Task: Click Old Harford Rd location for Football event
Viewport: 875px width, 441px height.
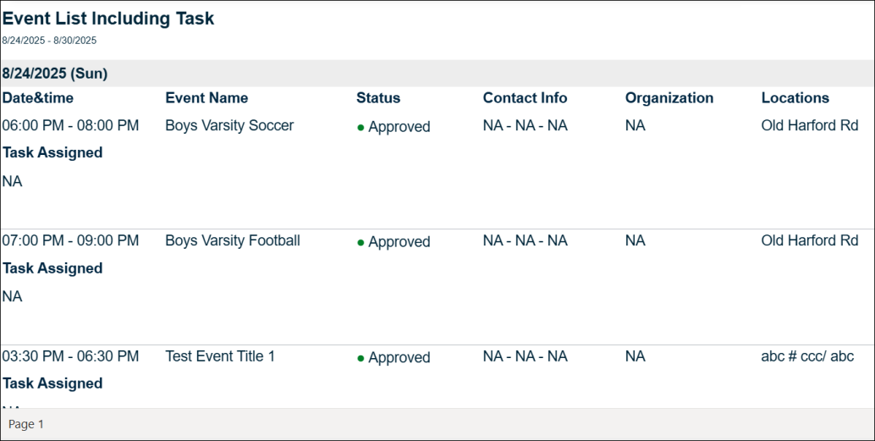Action: coord(810,240)
